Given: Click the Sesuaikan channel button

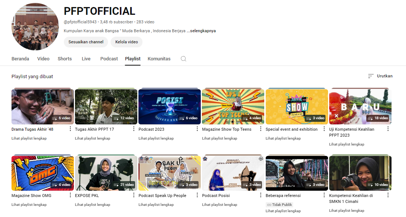Looking at the screenshot, I should [x=86, y=42].
